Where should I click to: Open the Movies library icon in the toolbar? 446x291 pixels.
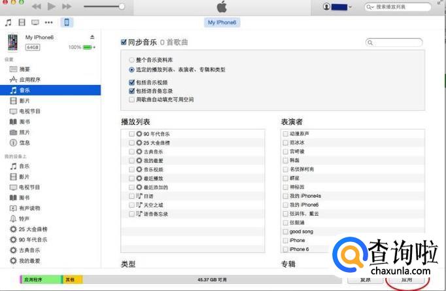coord(22,22)
